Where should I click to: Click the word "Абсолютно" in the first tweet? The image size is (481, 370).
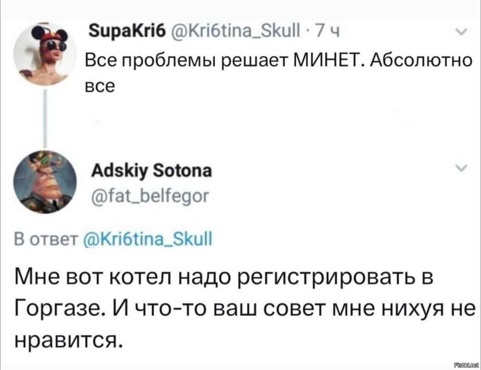click(x=416, y=62)
